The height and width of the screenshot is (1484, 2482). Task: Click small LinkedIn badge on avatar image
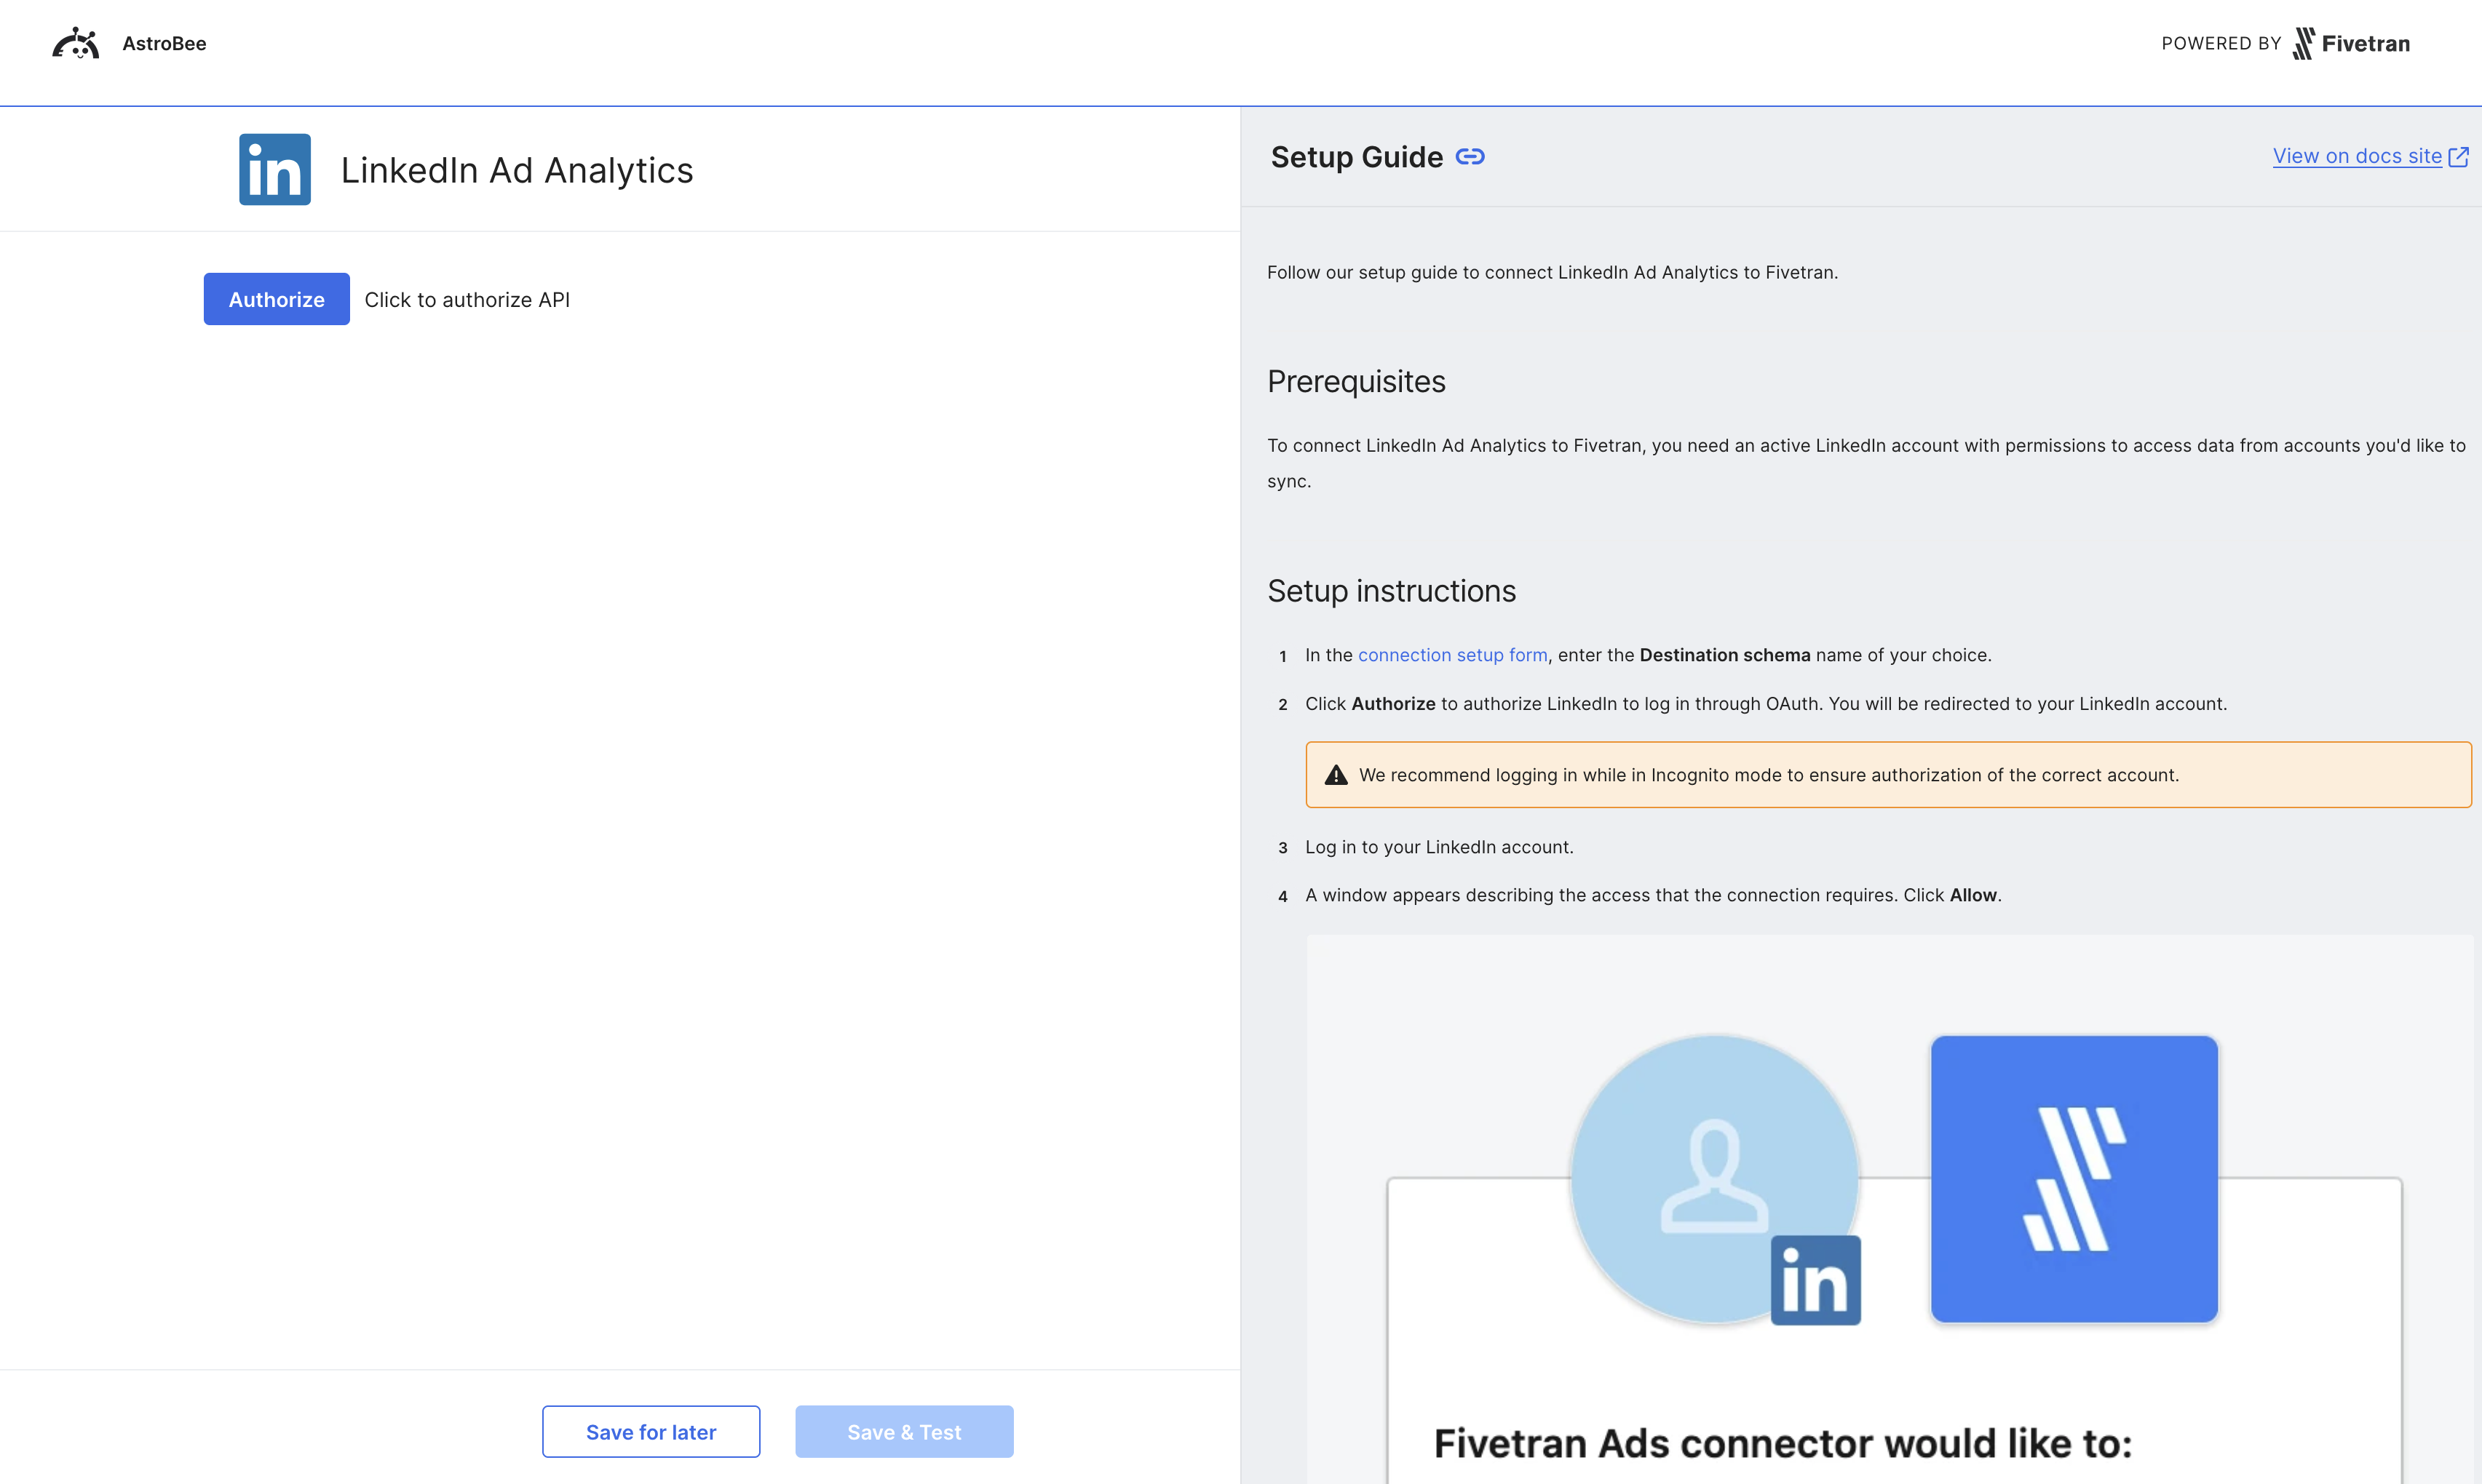click(x=1815, y=1279)
